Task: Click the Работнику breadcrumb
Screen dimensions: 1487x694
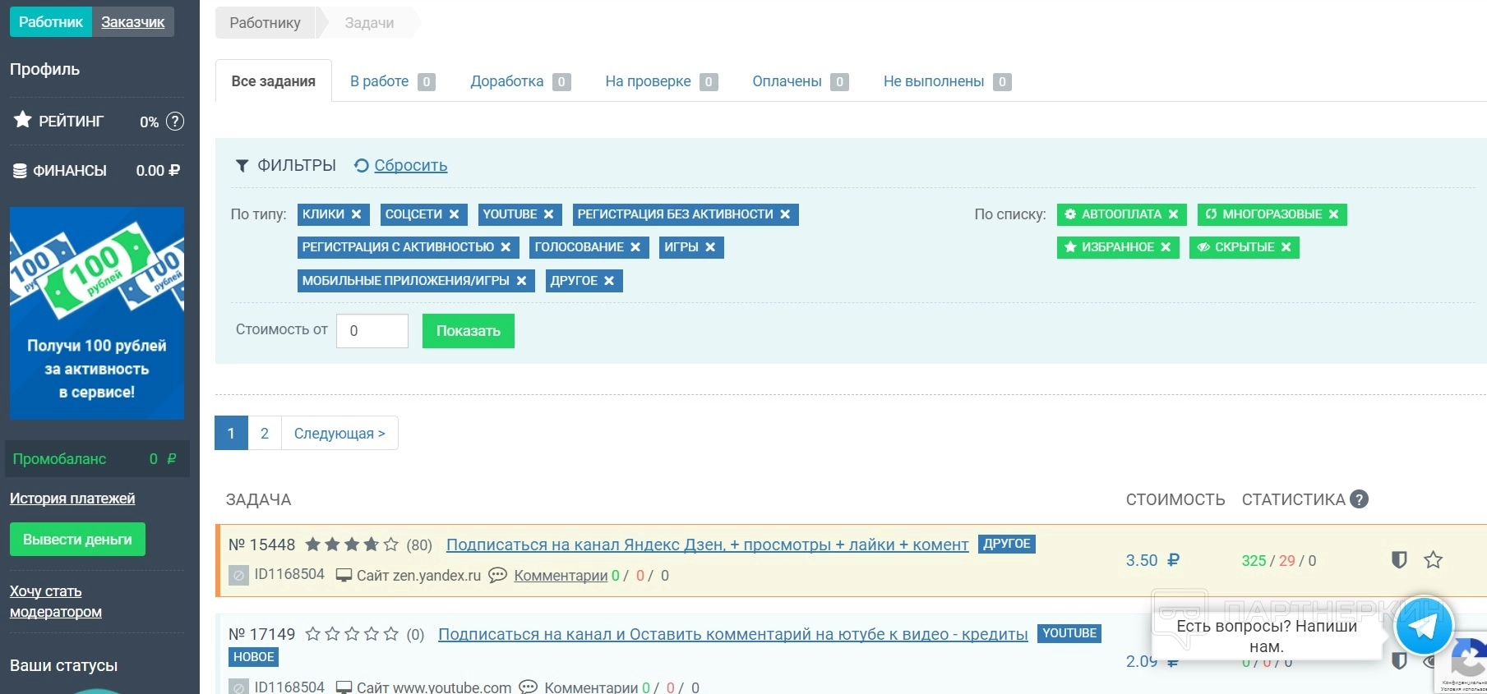Action: [x=266, y=23]
